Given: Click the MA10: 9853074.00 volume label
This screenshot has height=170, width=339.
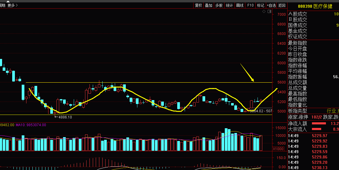Looking at the screenshot, I should (x=31, y=125).
